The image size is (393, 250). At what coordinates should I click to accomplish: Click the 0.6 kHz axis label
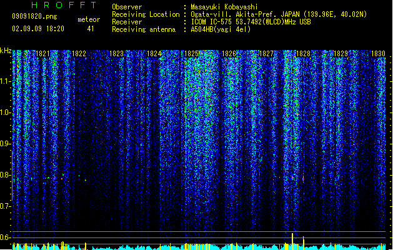(x=5, y=237)
